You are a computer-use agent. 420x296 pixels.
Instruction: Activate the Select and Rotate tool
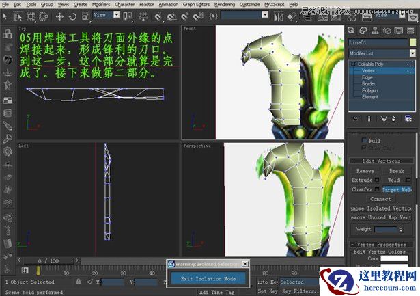pyautogui.click(x=72, y=16)
